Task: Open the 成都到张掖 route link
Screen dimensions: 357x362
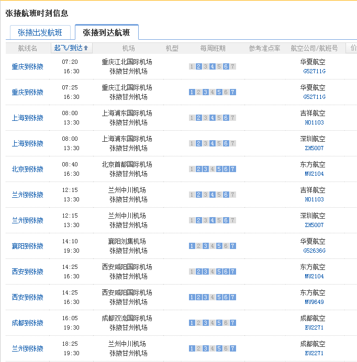Action: pos(28,323)
